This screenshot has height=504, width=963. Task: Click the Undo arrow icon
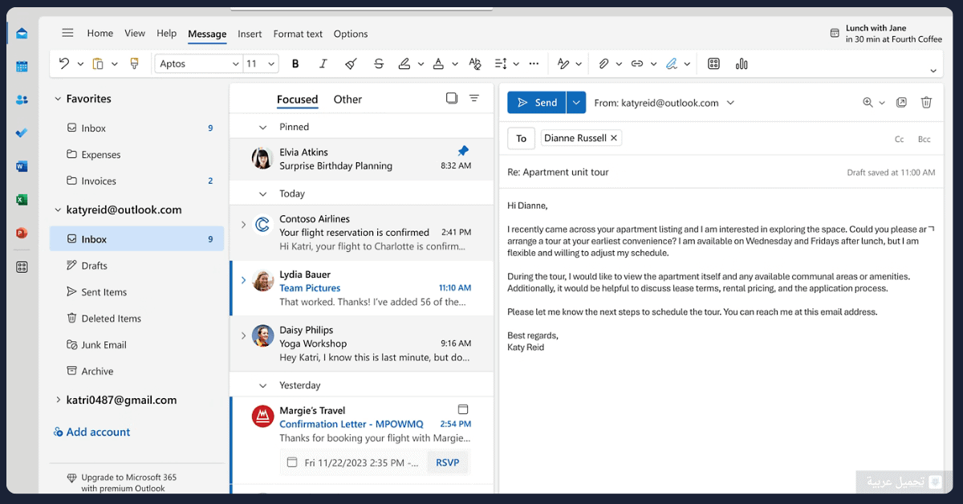pyautogui.click(x=64, y=63)
